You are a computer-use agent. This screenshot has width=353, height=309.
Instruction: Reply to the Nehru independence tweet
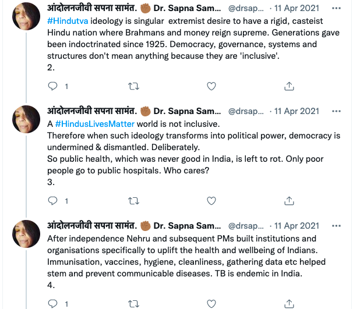click(x=53, y=303)
